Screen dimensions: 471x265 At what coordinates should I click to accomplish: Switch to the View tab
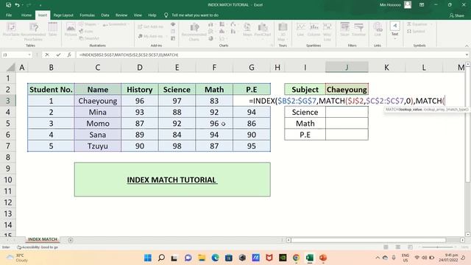click(138, 15)
